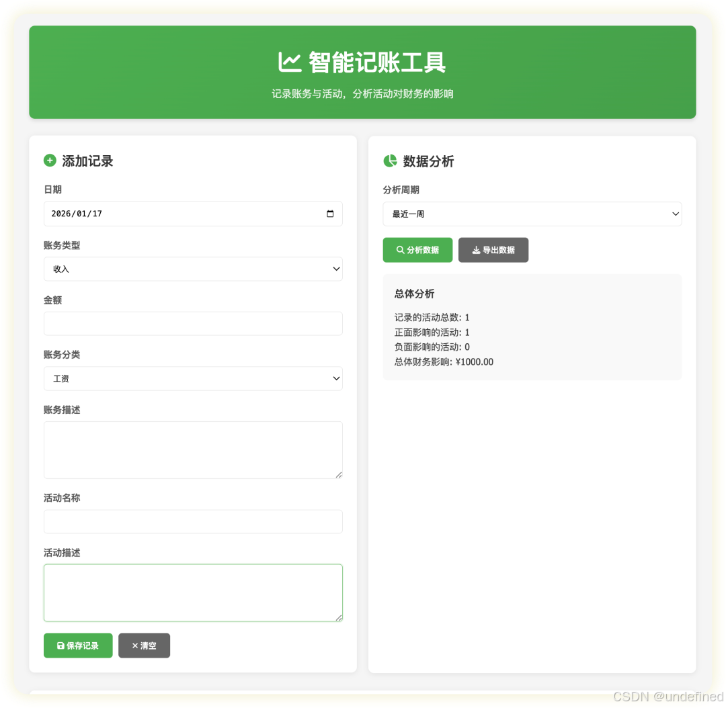The height and width of the screenshot is (708, 726).
Task: Clear the form with 清空 button
Action: click(x=144, y=645)
